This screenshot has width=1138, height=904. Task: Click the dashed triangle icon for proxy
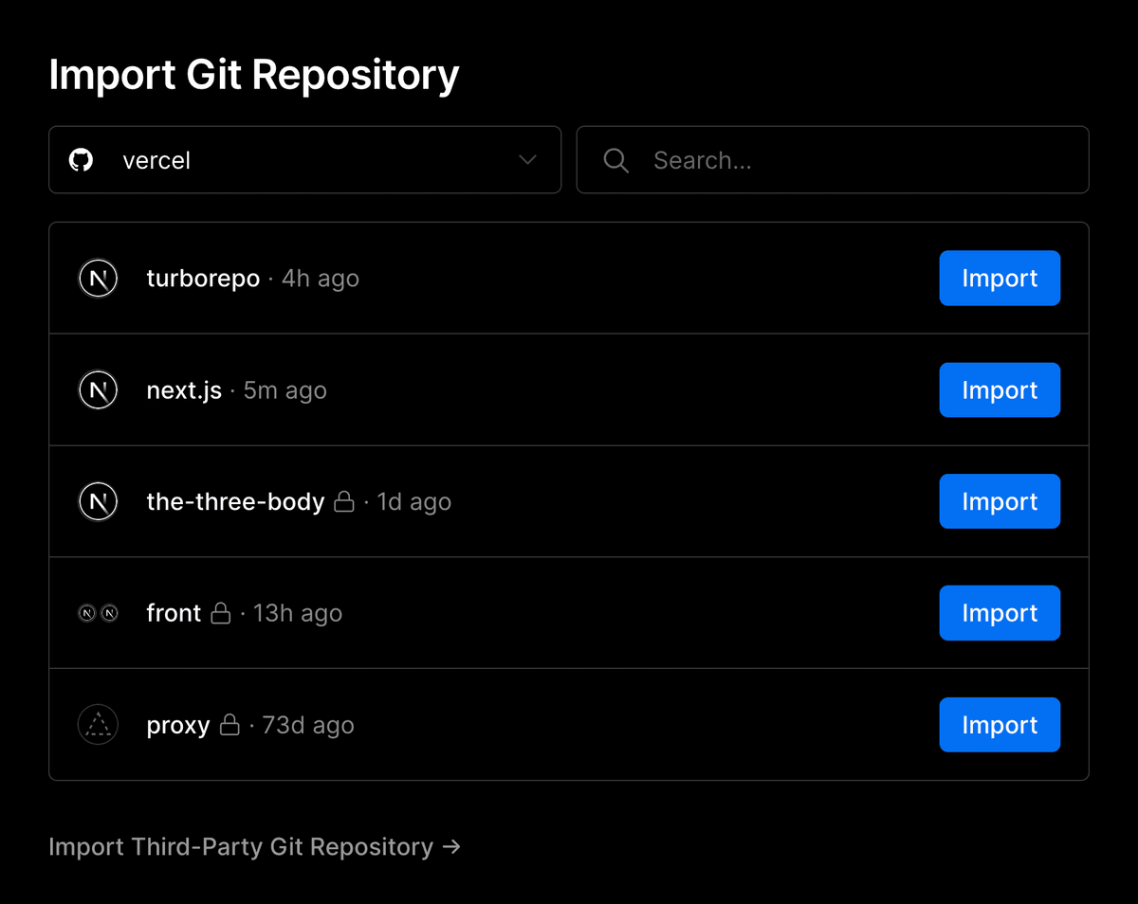click(98, 726)
